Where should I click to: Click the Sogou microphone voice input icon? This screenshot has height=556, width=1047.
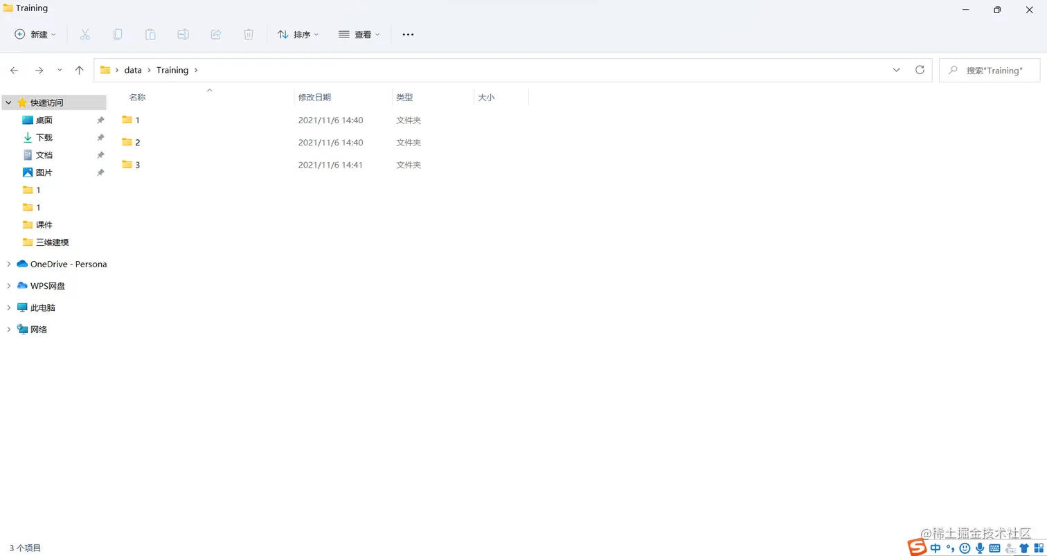pyautogui.click(x=980, y=548)
